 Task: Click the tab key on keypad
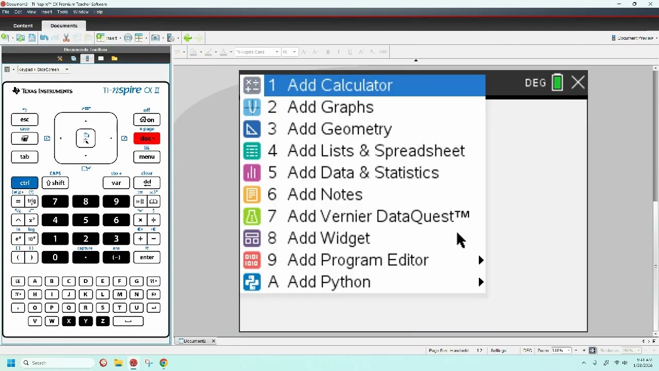25,157
